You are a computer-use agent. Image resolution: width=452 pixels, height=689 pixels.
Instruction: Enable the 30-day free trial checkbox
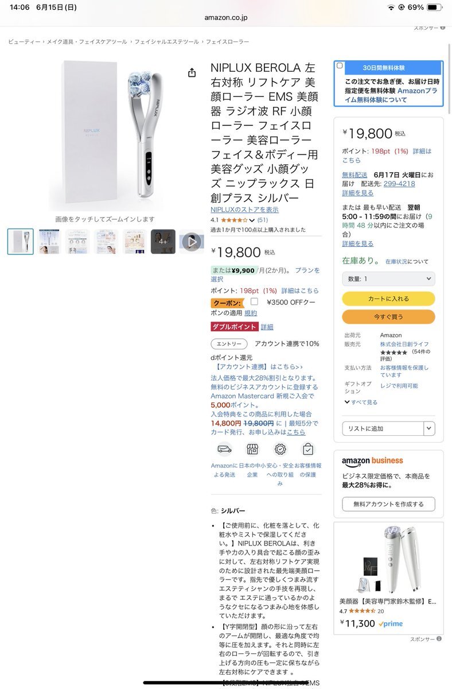click(340, 66)
